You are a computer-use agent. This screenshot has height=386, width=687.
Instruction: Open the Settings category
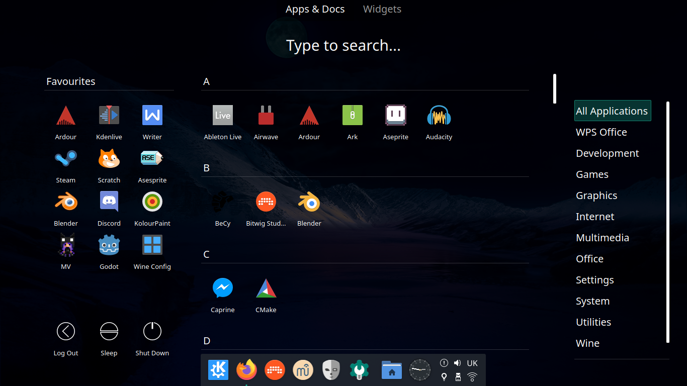pos(595,280)
